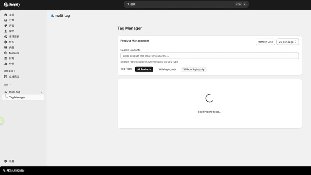
Task: Open the 订单 orders icon
Action: (5, 20)
